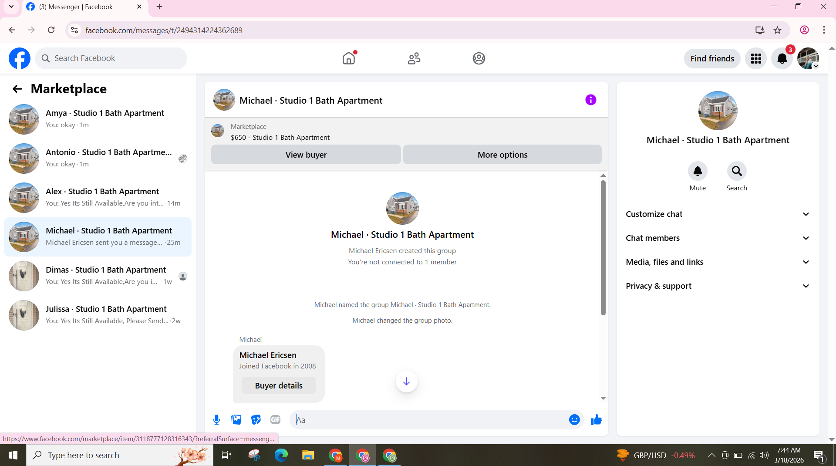Open the emoji picker smiley icon
This screenshot has height=466, width=836.
click(574, 419)
